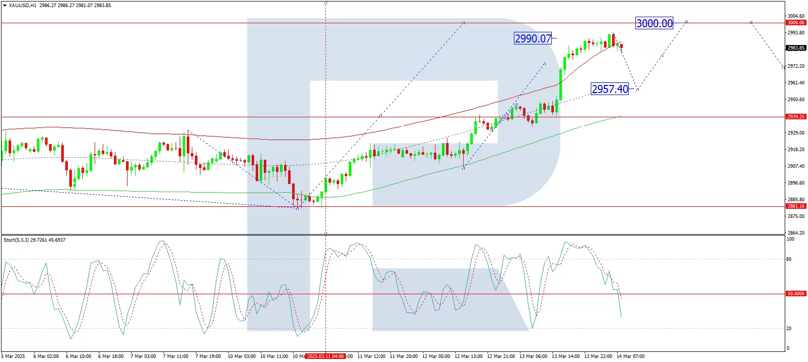808x362 pixels.
Task: Click the 2864.20 price scale label
Action: [795, 233]
